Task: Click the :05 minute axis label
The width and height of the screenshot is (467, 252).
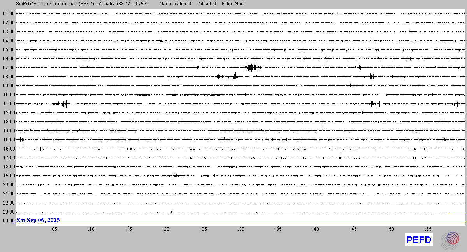Action: click(53, 229)
